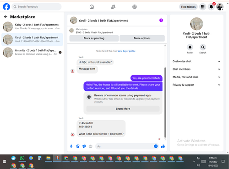
Task: Mute this chat using the bell icon
Action: tap(190, 47)
